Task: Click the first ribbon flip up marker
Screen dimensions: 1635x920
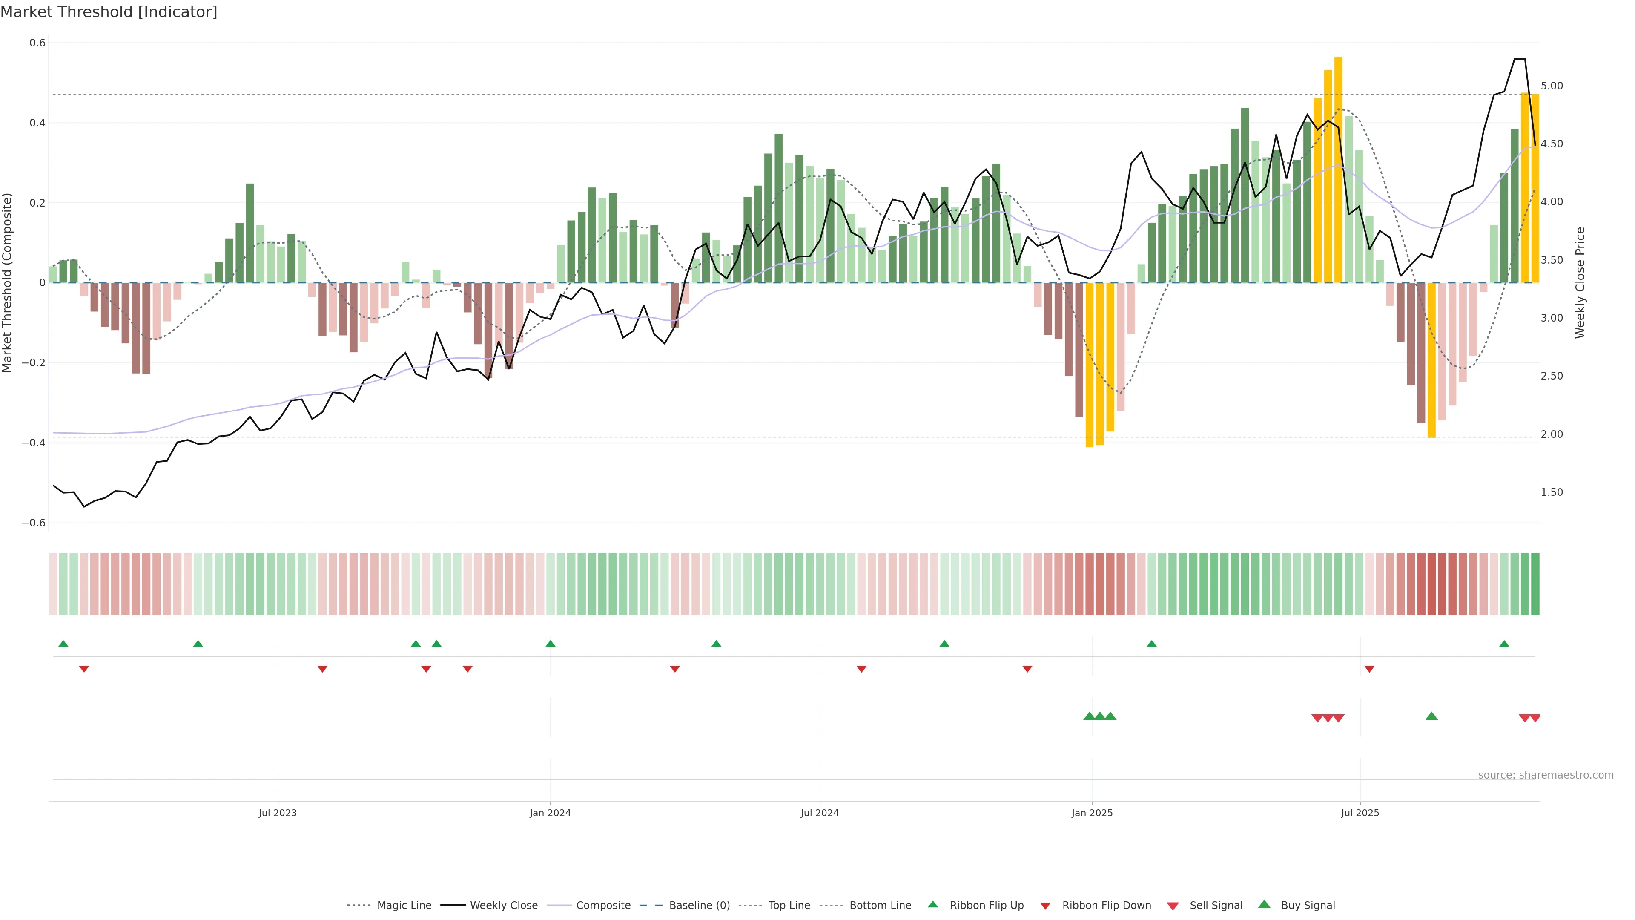Action: pos(63,644)
